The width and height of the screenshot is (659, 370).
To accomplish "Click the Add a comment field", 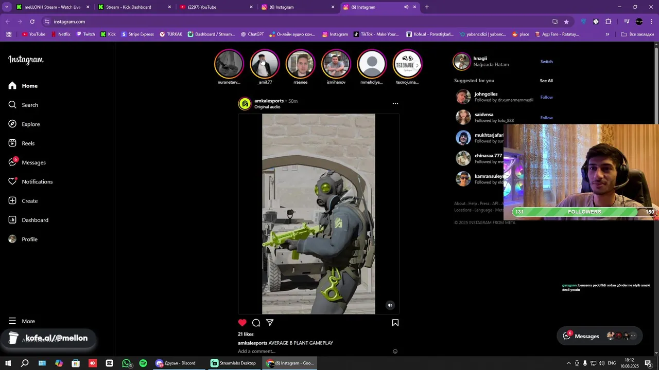I will click(314, 351).
